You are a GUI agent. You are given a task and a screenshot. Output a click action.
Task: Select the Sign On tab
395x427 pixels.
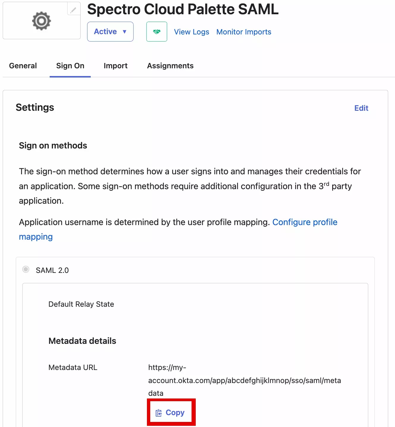70,66
